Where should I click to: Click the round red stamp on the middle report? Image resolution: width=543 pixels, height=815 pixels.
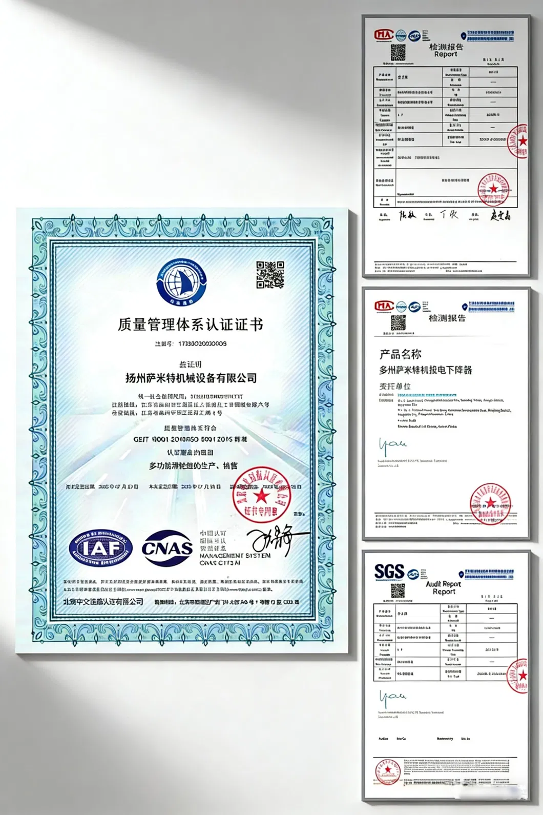490,502
